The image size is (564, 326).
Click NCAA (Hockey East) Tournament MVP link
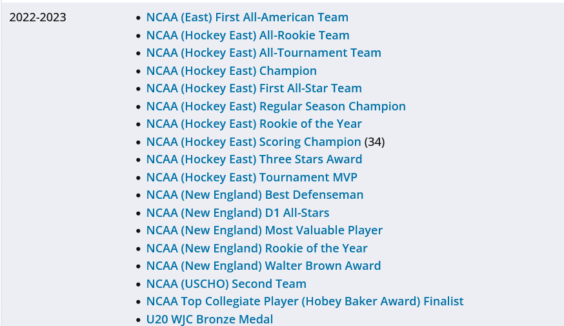click(252, 178)
